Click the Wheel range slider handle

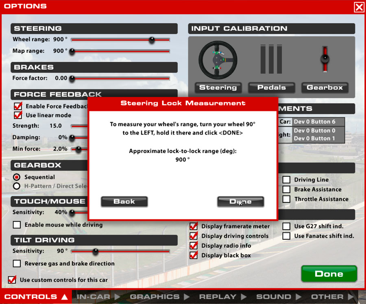(x=152, y=40)
